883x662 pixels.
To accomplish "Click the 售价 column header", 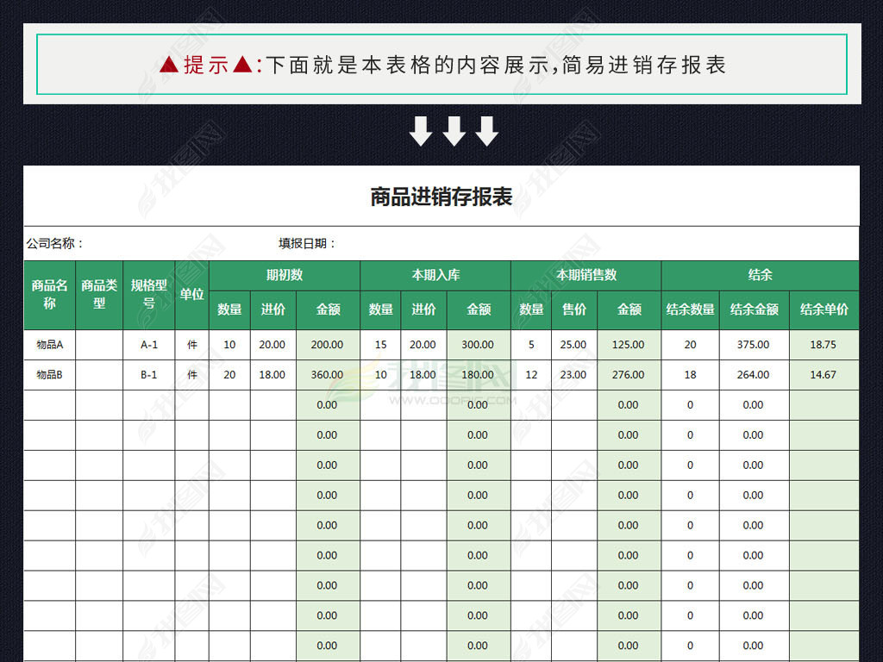I will pos(573,309).
